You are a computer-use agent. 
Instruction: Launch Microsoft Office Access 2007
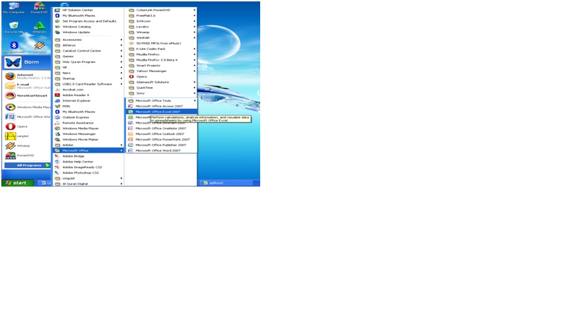point(162,106)
